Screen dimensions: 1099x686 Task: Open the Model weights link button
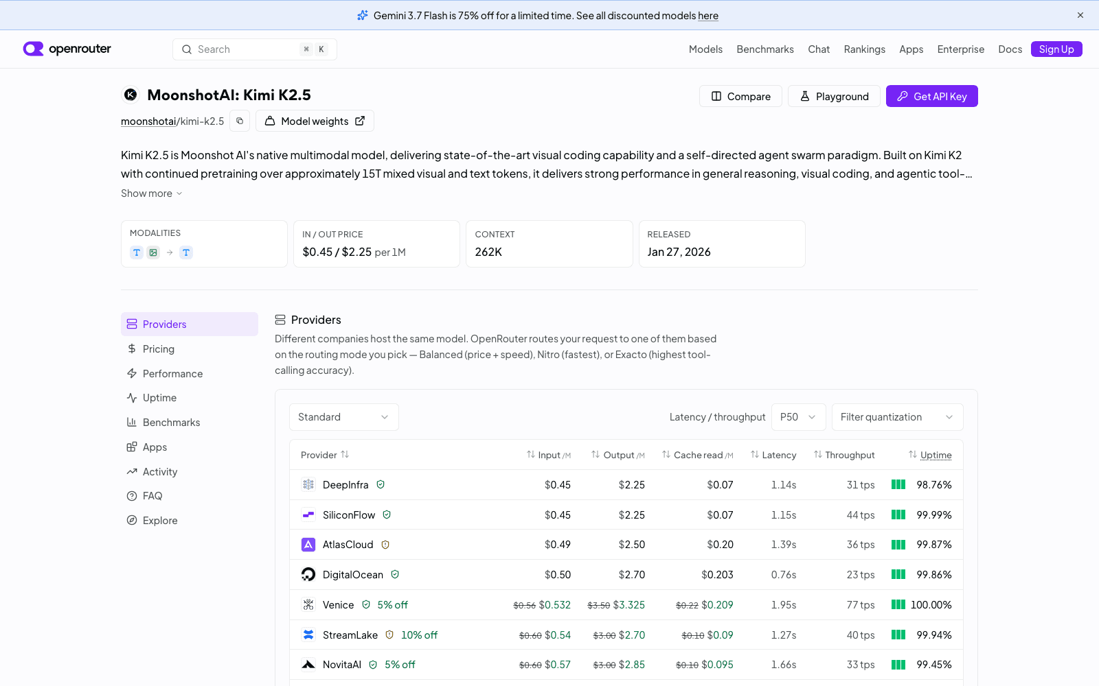tap(315, 121)
